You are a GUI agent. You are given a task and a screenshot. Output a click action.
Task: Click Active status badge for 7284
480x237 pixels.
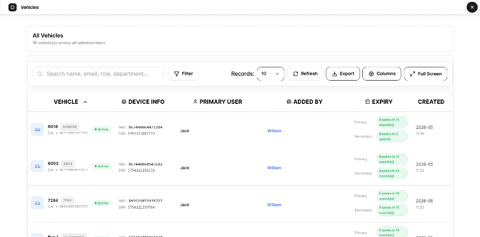102,203
